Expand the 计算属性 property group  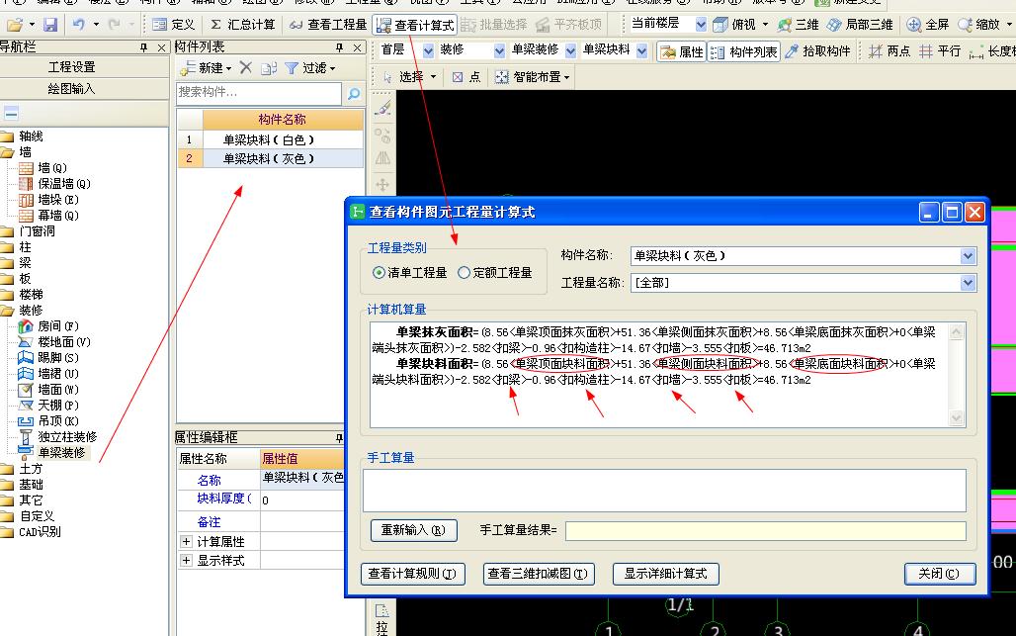tap(186, 541)
